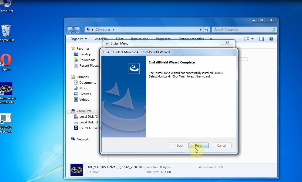Click the Subaru drive icon in details pane
Screen dimensions: 302x182
pos(76,170)
